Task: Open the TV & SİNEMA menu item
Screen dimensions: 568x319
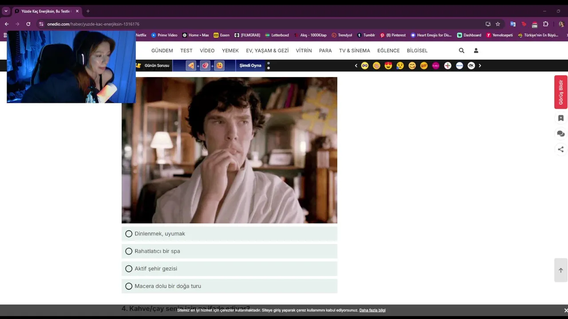Action: pyautogui.click(x=355, y=51)
